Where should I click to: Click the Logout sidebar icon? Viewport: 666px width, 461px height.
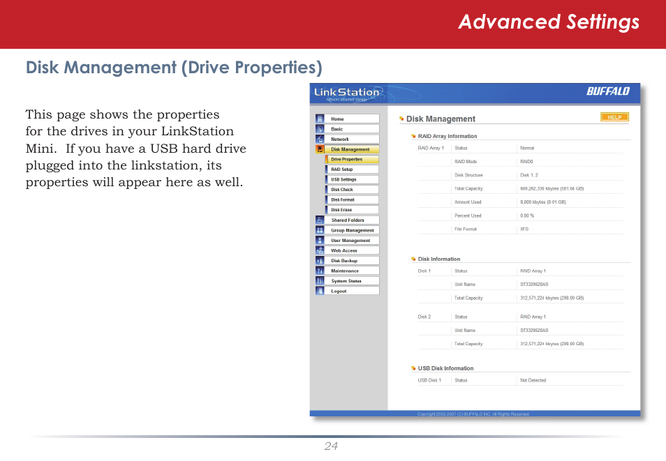point(320,292)
